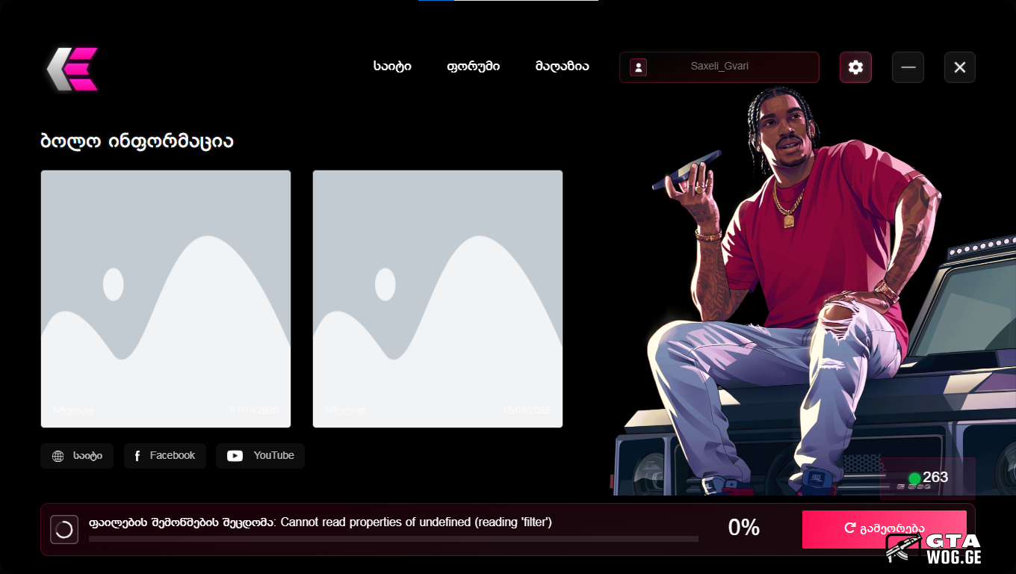Click the ბოლო ინფორმაცია heading
This screenshot has width=1016, height=574.
[x=137, y=141]
